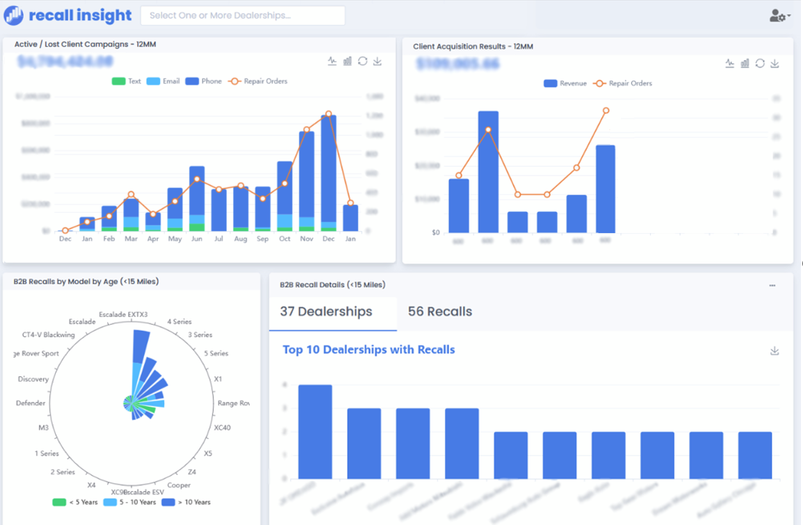Download the Active/Lost Client Campaigns data

(x=378, y=61)
